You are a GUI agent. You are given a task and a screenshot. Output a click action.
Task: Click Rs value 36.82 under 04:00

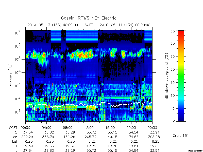pyautogui.click(x=49, y=132)
